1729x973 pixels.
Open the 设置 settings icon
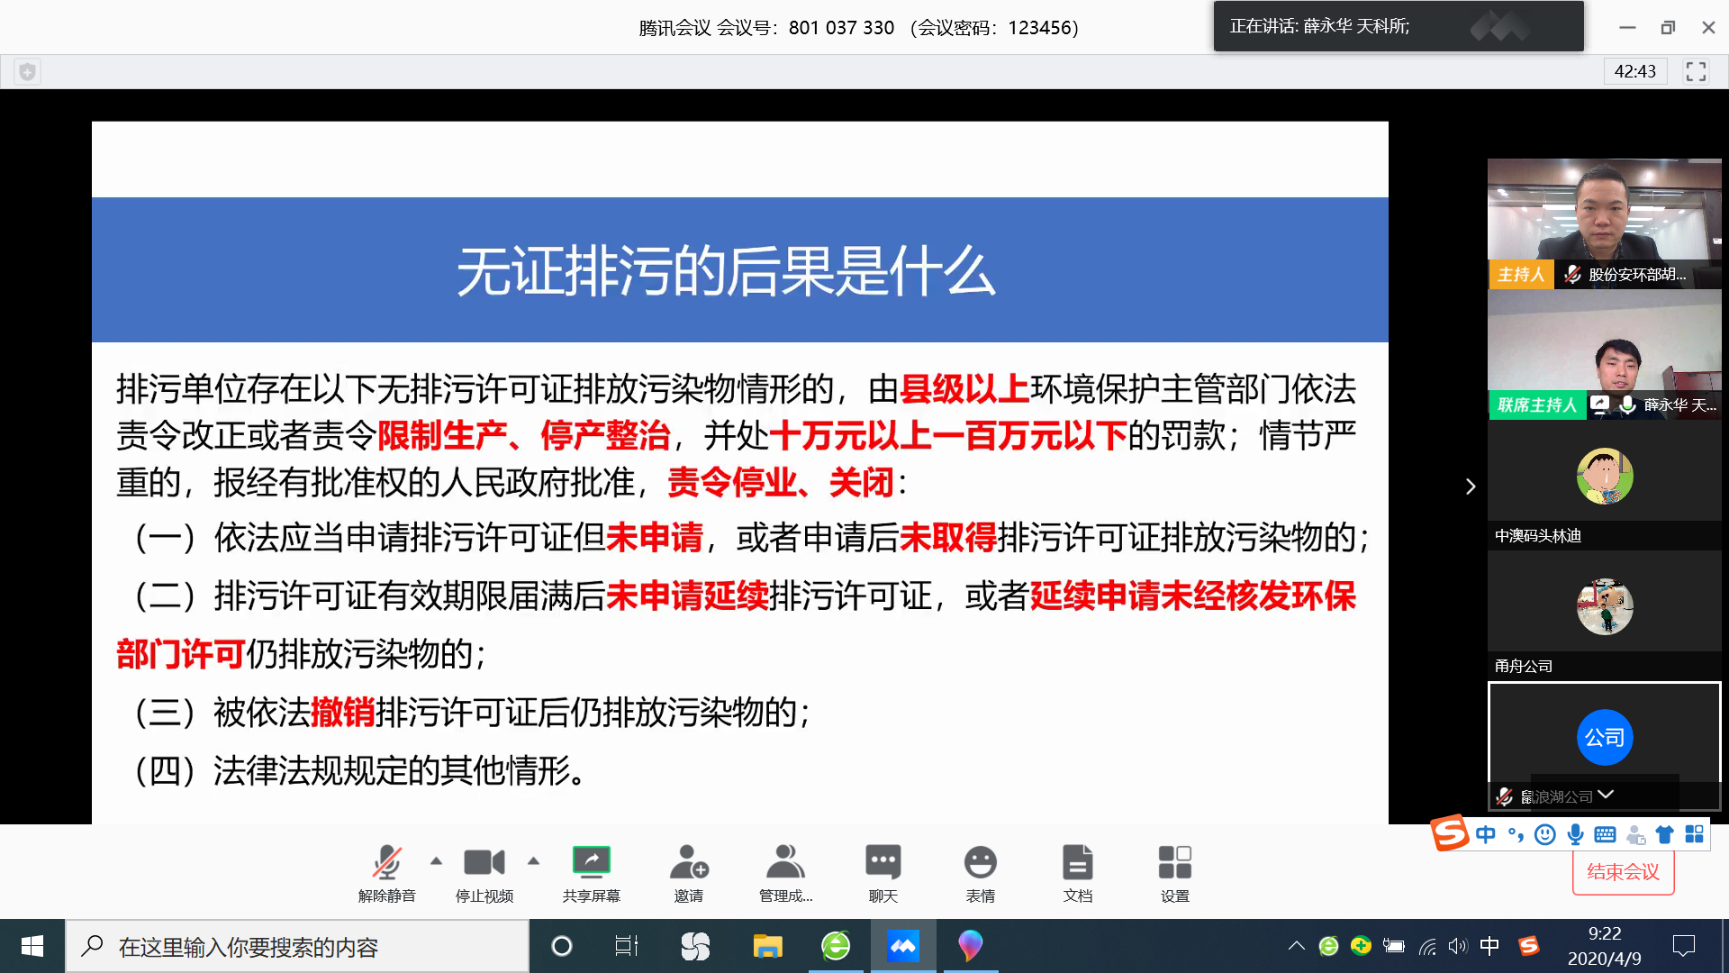point(1174,863)
